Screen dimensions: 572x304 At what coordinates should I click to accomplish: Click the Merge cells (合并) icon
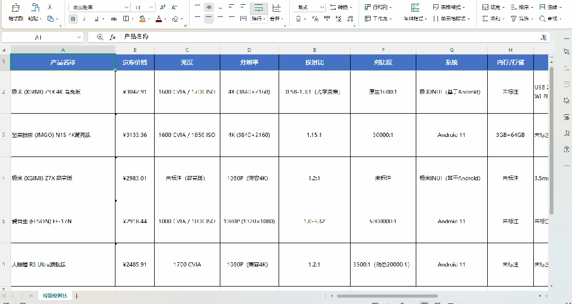(277, 8)
